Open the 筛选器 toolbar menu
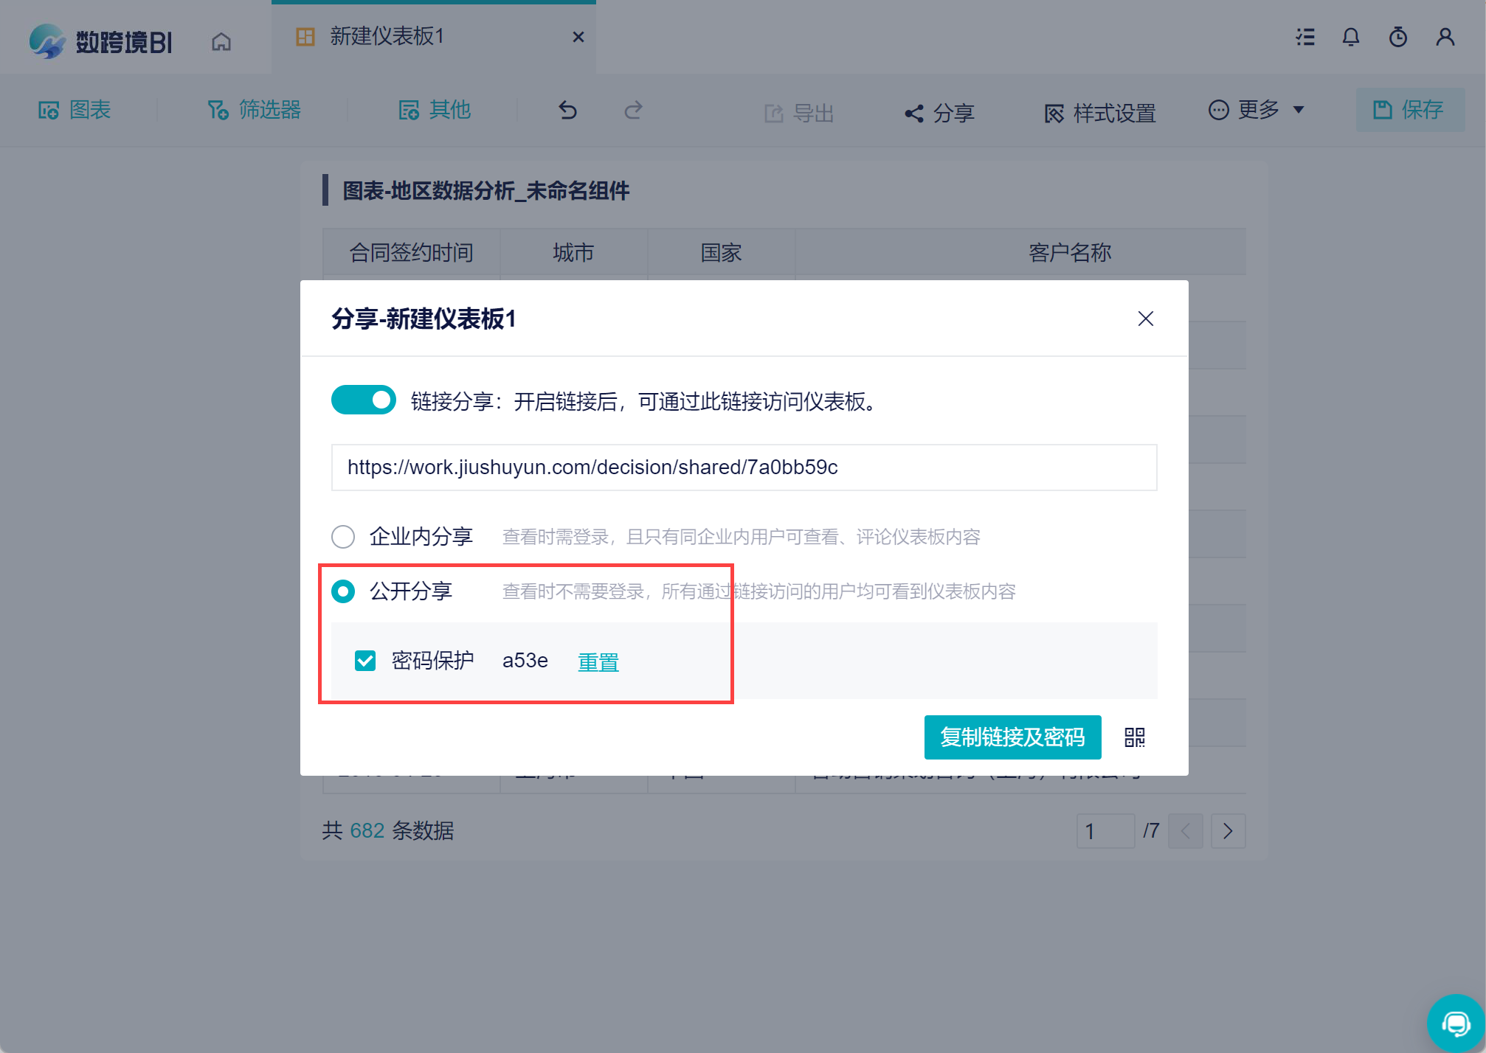 coord(255,110)
